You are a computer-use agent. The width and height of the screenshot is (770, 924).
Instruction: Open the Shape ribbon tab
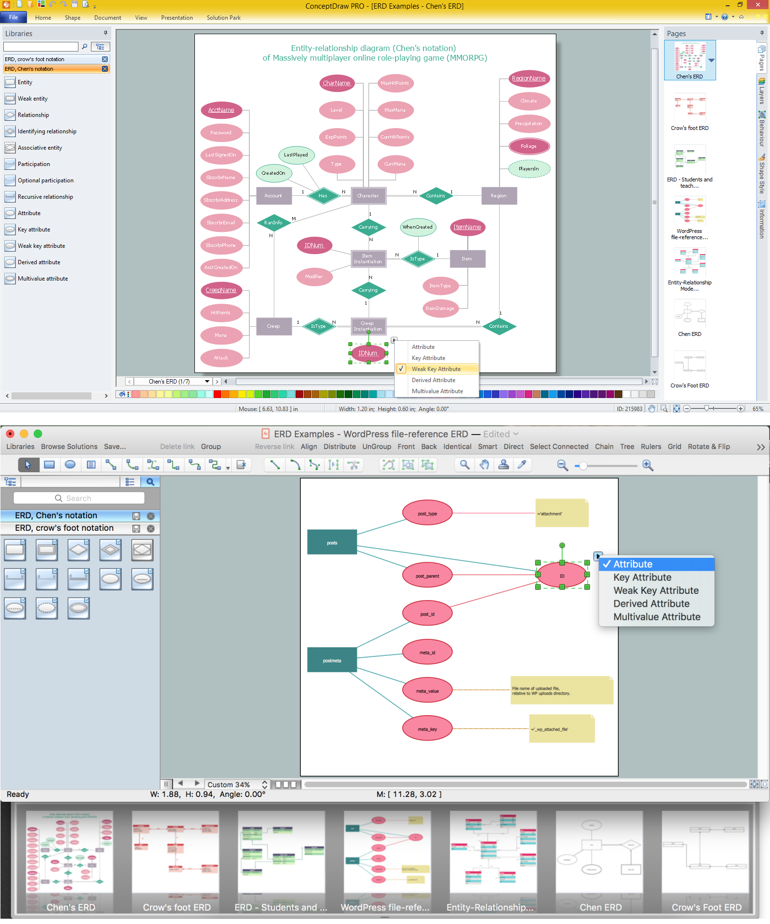tap(73, 18)
